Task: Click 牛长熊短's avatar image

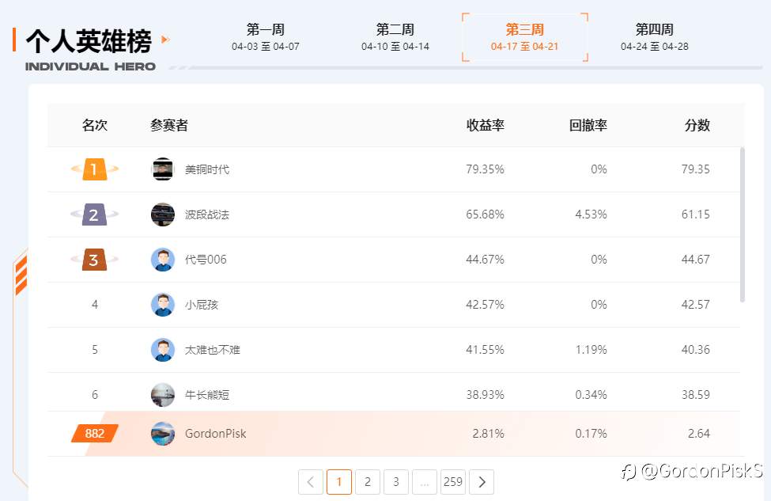Action: [163, 395]
